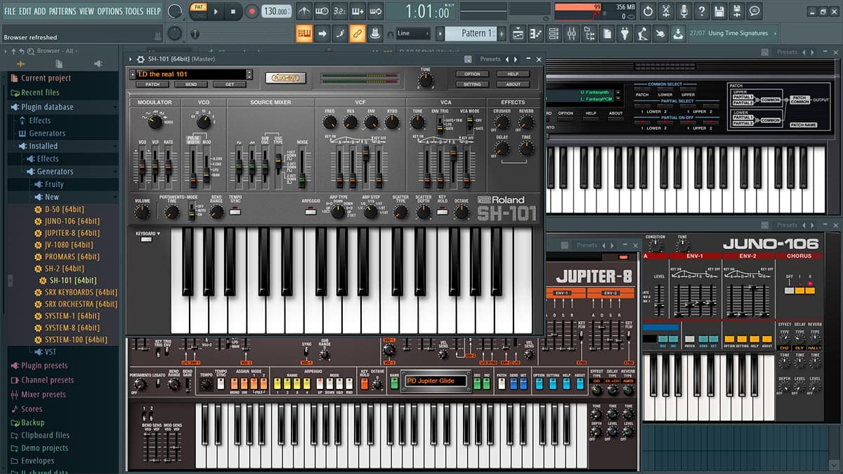
Task: Open the Piano roll icon
Action: [x=536, y=33]
